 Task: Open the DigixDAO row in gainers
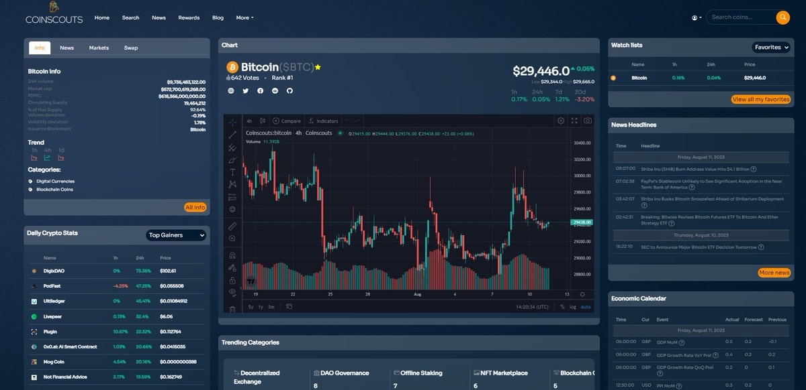coord(117,271)
